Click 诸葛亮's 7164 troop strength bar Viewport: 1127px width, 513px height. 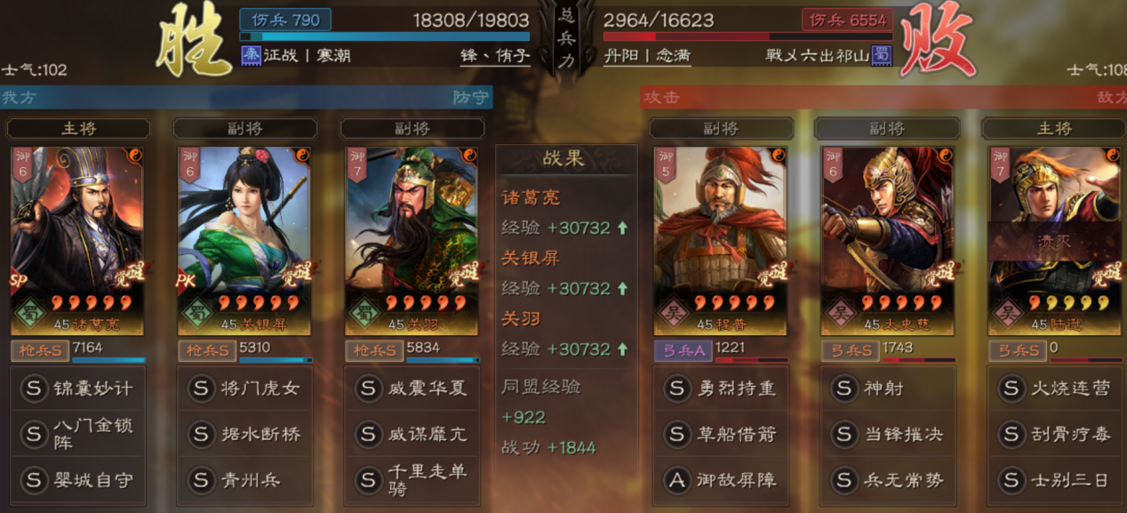point(108,360)
